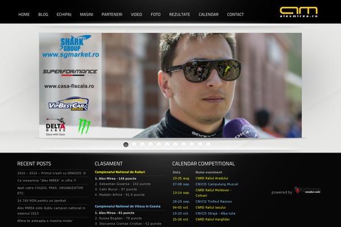
Task: Open post '16.700 RON pentru un zambet'
Action: point(41,201)
